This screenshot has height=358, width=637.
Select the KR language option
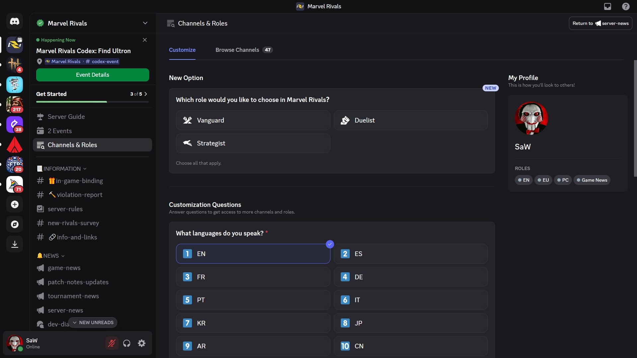click(253, 323)
